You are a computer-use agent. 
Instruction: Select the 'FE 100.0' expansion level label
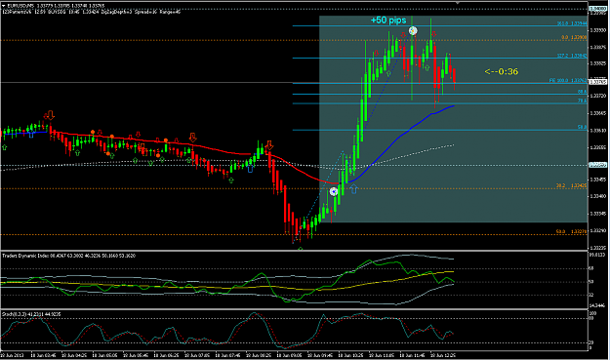(x=568, y=81)
